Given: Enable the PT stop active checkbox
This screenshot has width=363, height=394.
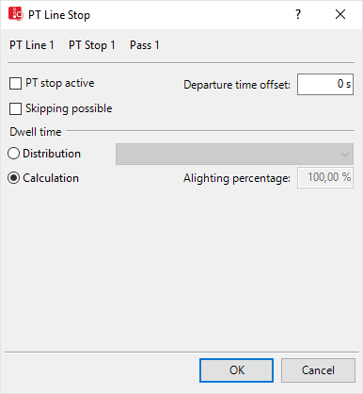Looking at the screenshot, I should coord(16,84).
